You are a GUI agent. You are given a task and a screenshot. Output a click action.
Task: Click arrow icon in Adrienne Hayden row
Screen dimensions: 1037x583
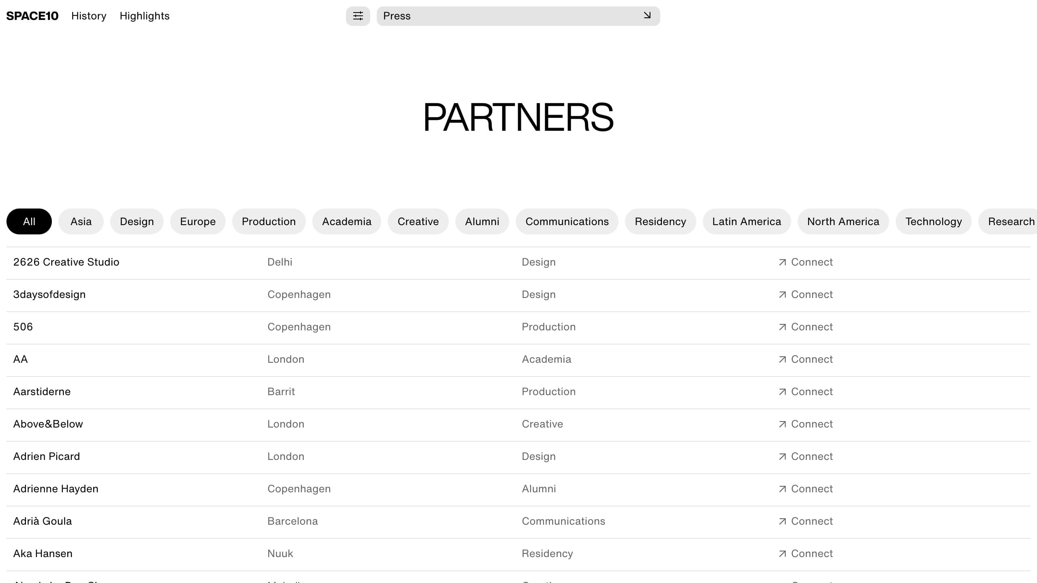coord(782,489)
